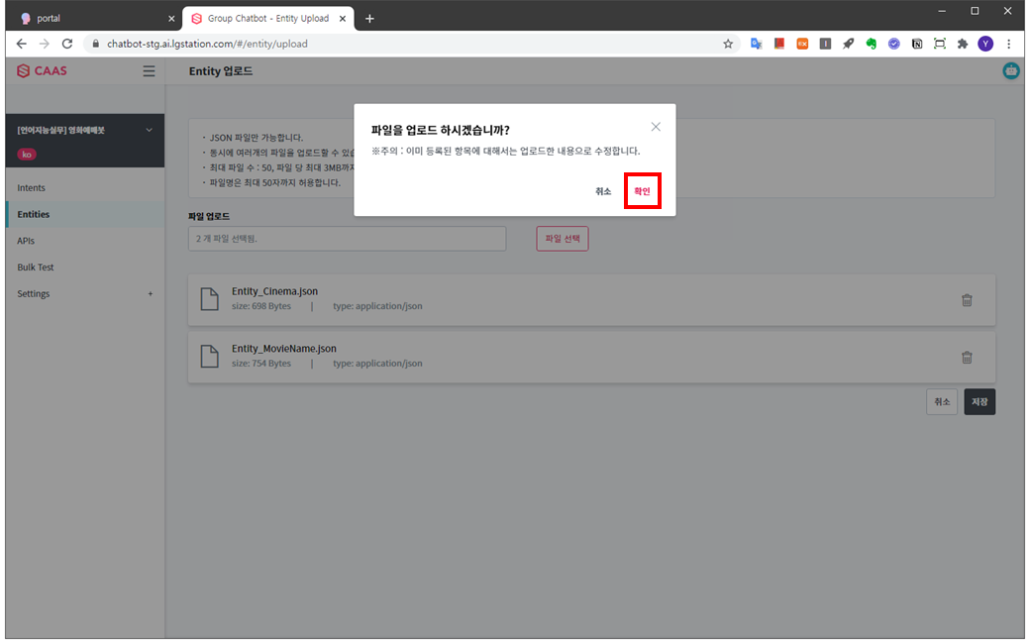This screenshot has height=644, width=1030.
Task: Click the 파일 선택 file select button
Action: tap(562, 239)
